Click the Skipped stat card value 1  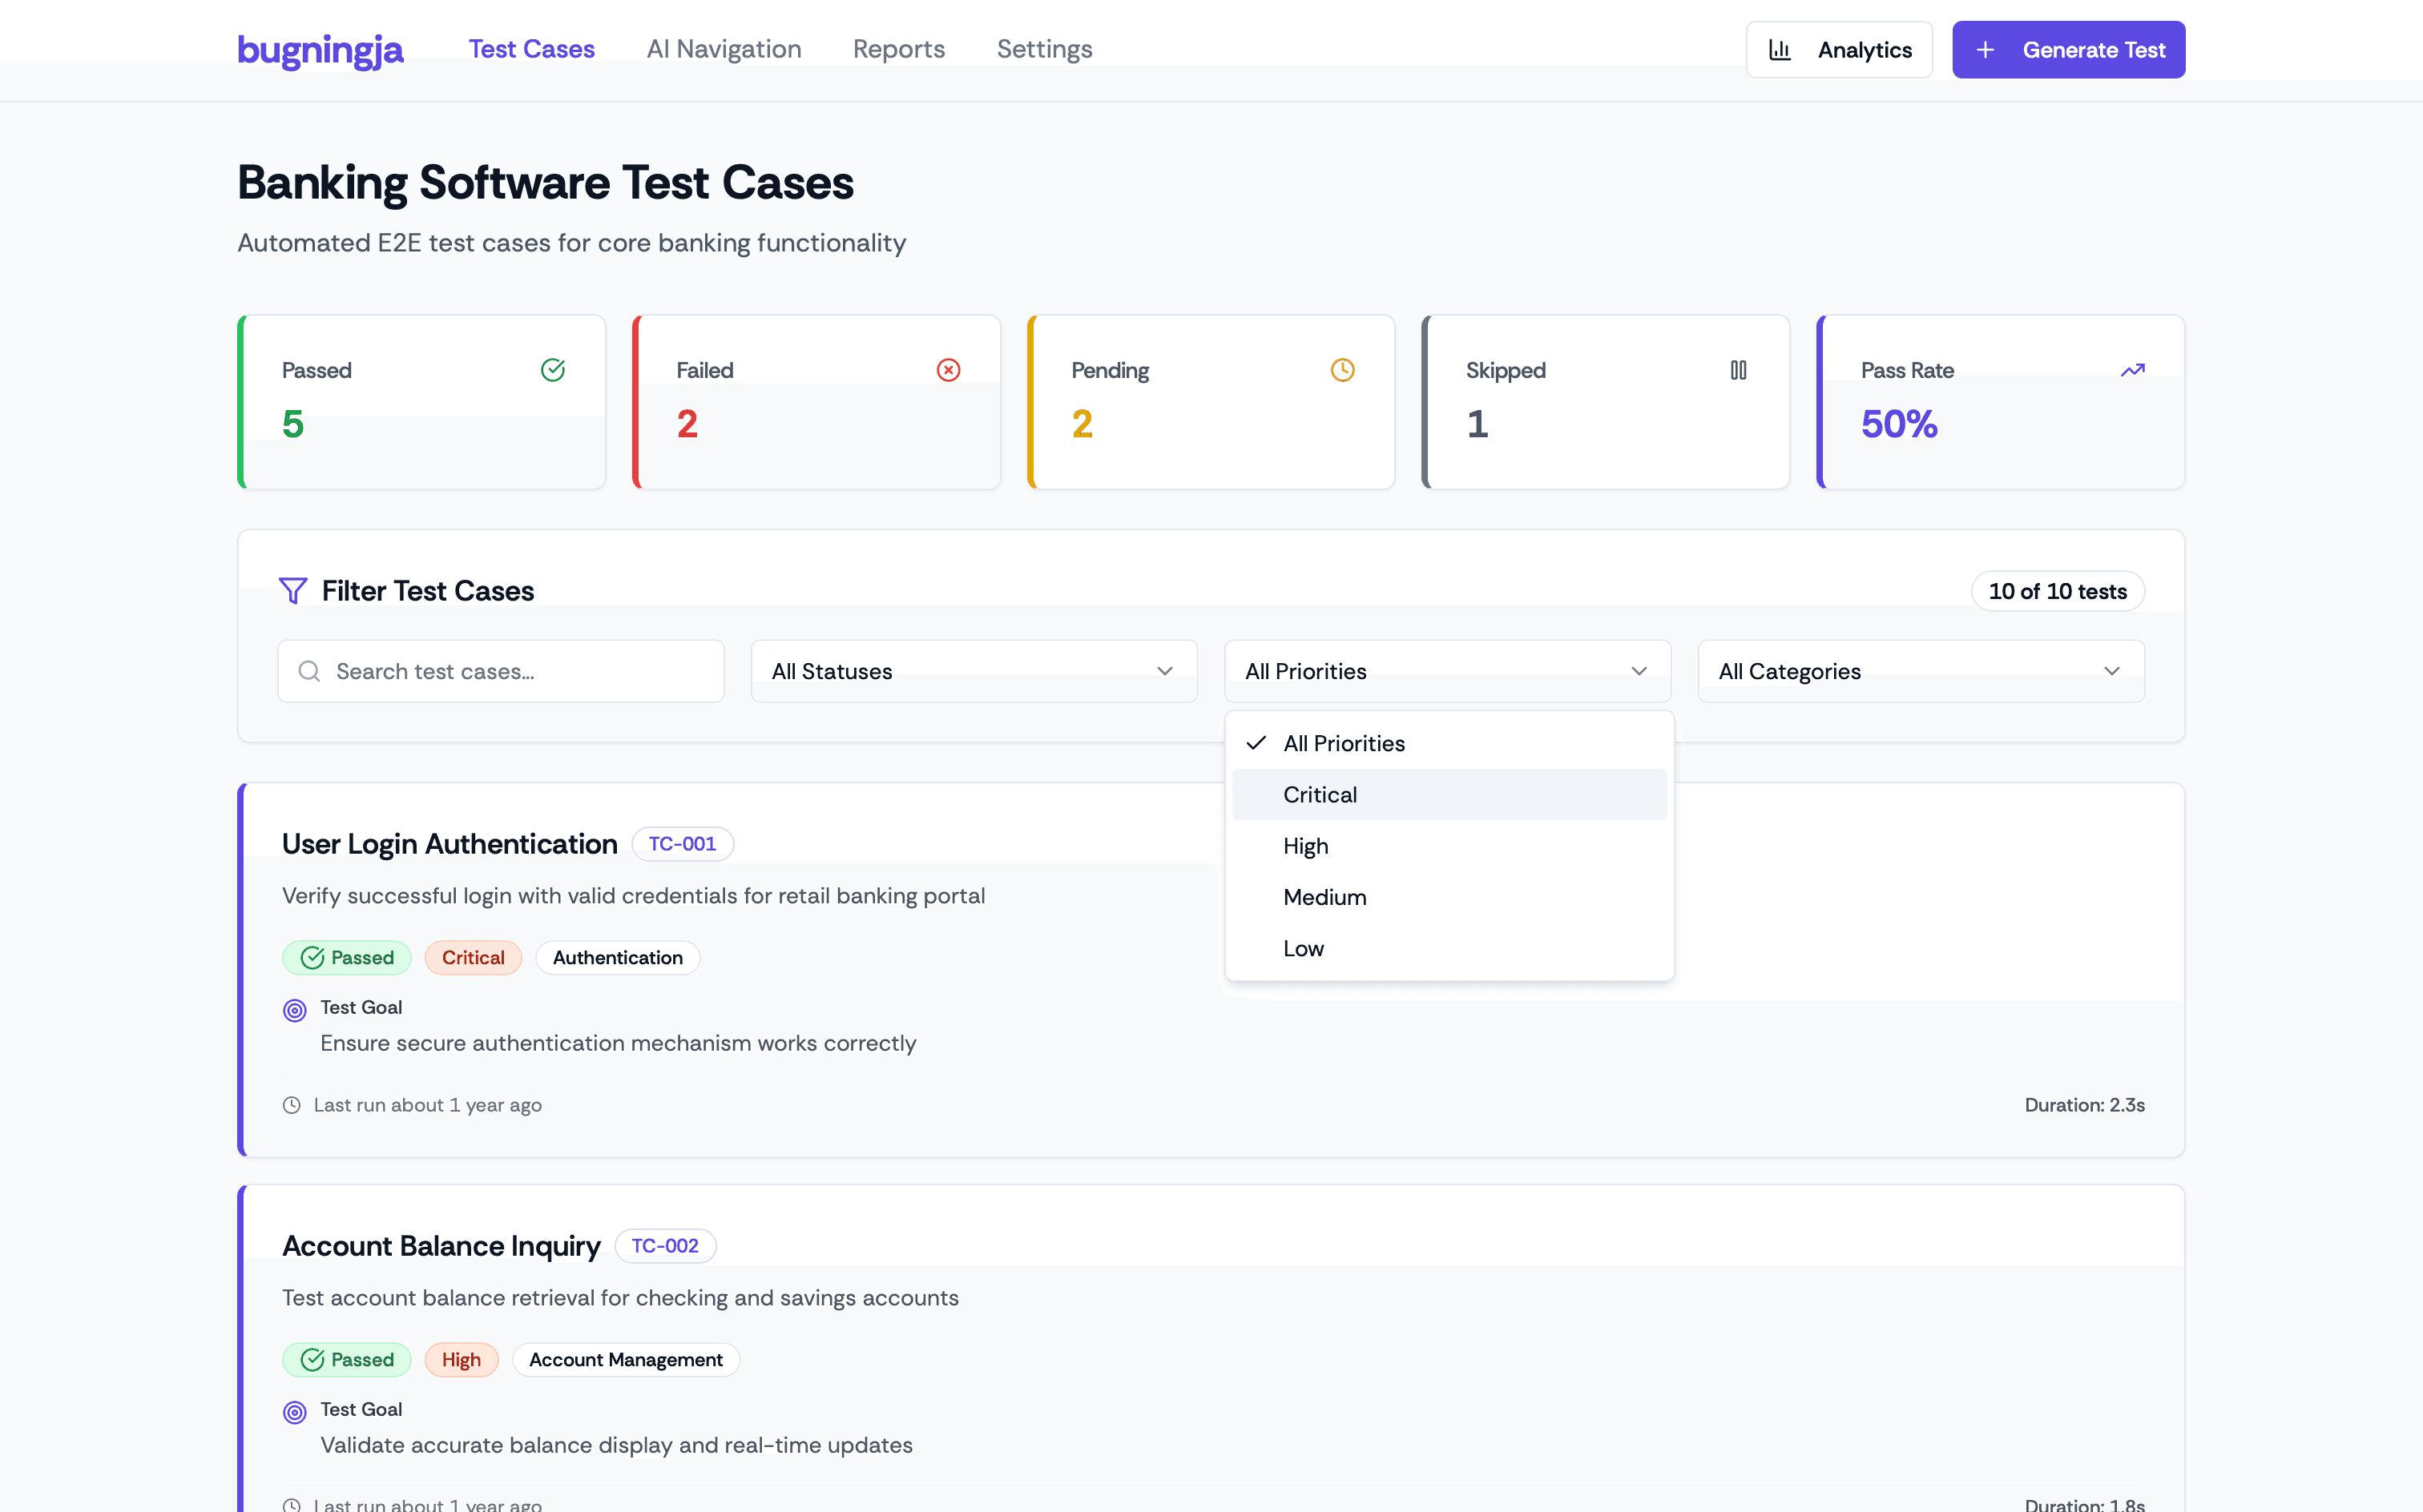click(1478, 424)
